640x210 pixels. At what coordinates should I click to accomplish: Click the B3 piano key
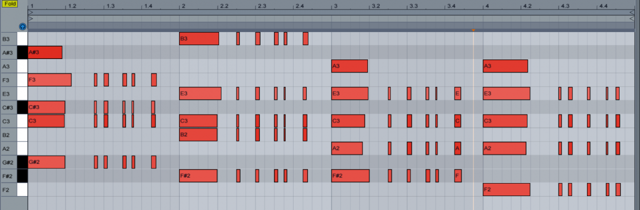tap(22, 38)
